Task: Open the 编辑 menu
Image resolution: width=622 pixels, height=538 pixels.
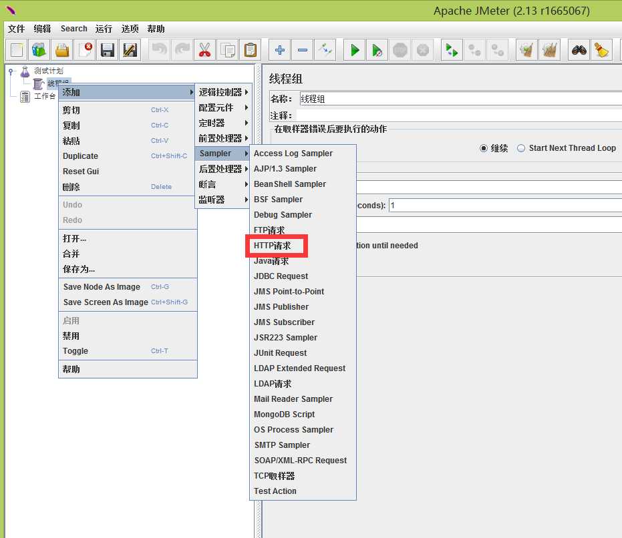Action: tap(42, 29)
